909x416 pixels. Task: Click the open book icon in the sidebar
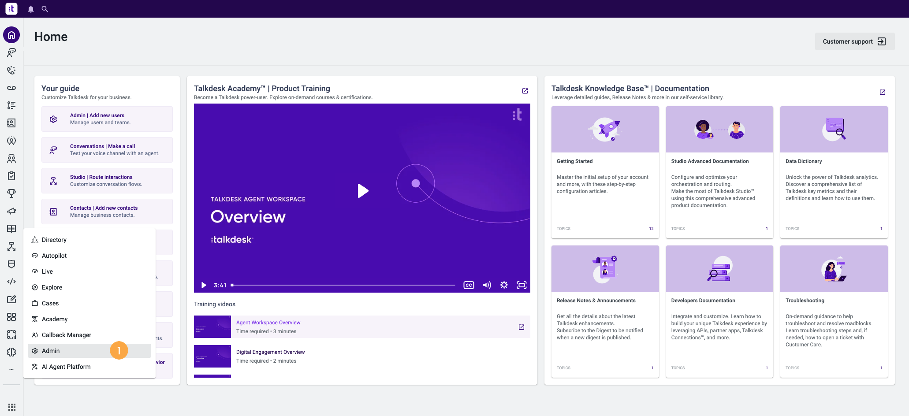[x=11, y=229]
